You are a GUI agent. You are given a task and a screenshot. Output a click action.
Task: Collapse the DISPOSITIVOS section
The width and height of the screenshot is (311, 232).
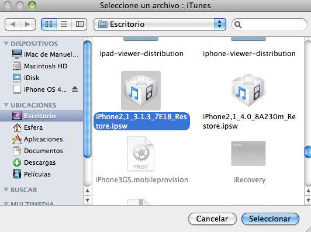pyautogui.click(x=6, y=43)
